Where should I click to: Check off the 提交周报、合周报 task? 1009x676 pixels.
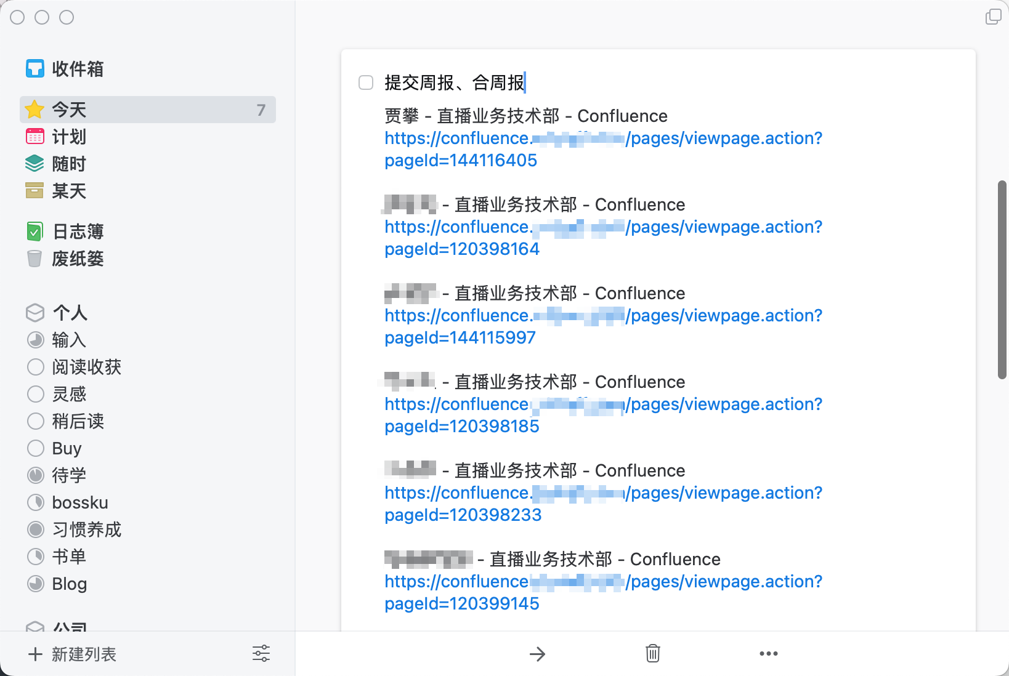point(366,82)
